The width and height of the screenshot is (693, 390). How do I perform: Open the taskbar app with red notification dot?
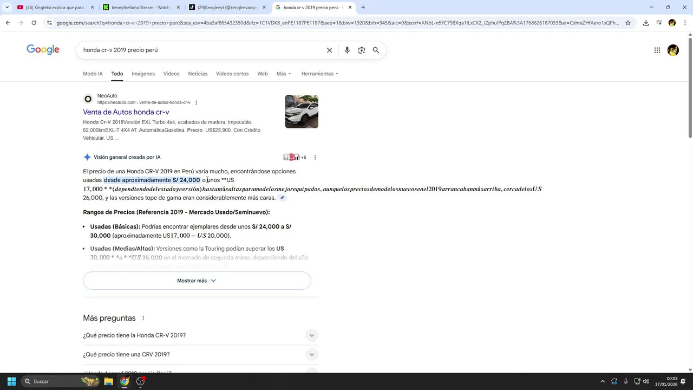(x=141, y=381)
